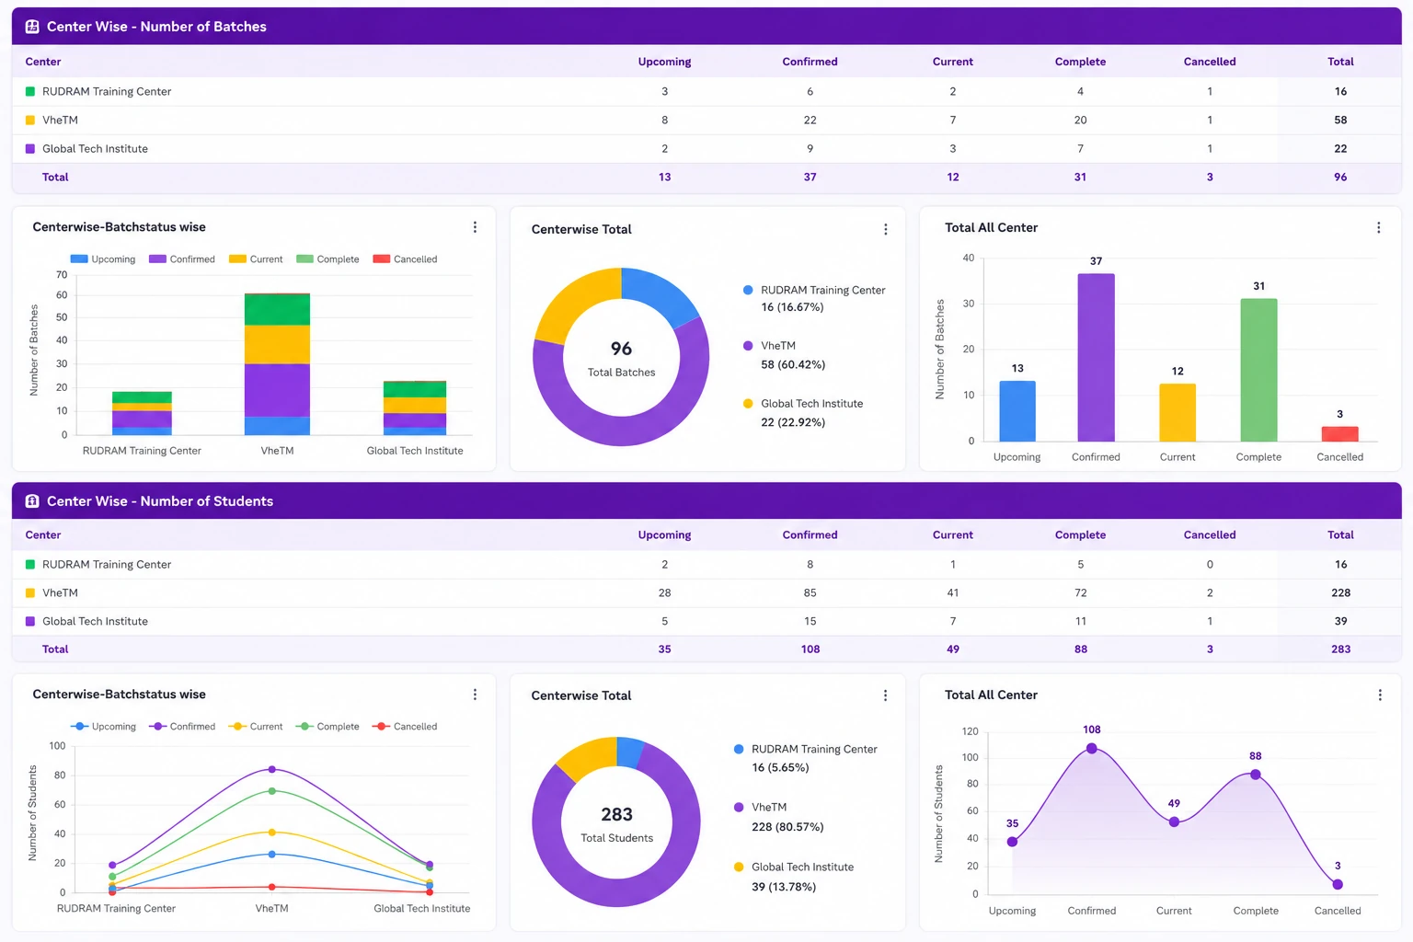Click purple swatch beside Global Tech in students table
The image size is (1413, 942).
pyautogui.click(x=30, y=621)
